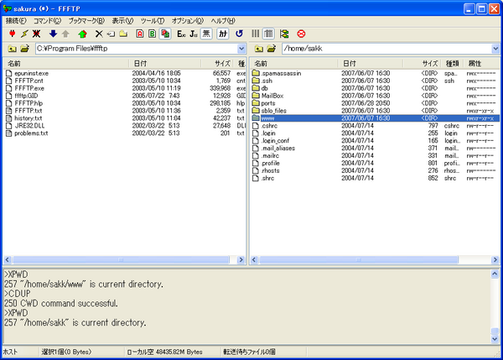
Task: Select the .cshrc remote file
Action: (x=269, y=126)
